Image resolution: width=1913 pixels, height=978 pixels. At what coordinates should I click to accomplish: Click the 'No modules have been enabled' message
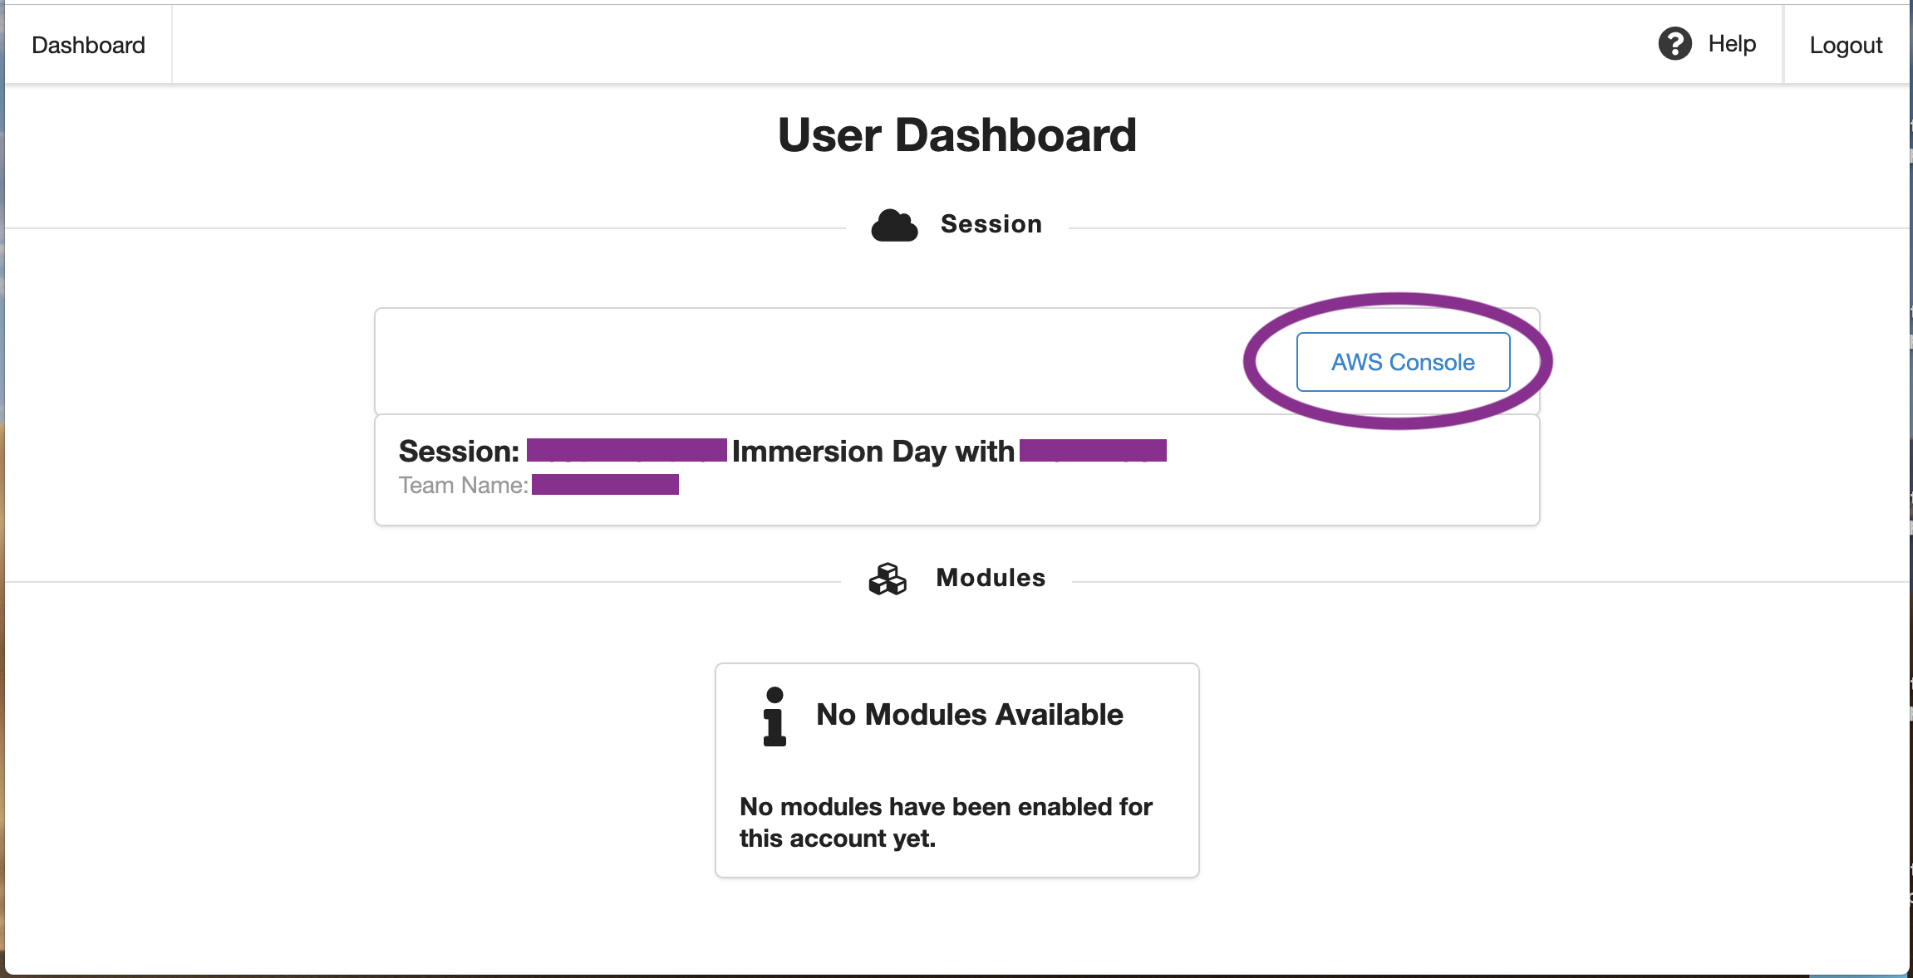(946, 822)
